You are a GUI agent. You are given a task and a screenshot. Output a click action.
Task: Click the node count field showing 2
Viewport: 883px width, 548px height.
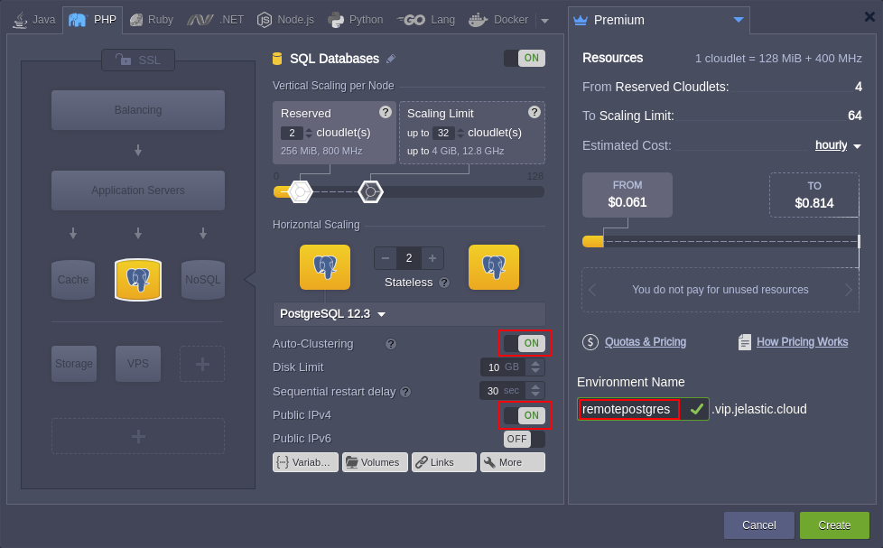click(409, 258)
